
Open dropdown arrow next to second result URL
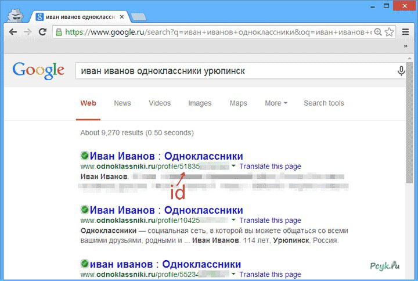coord(233,221)
